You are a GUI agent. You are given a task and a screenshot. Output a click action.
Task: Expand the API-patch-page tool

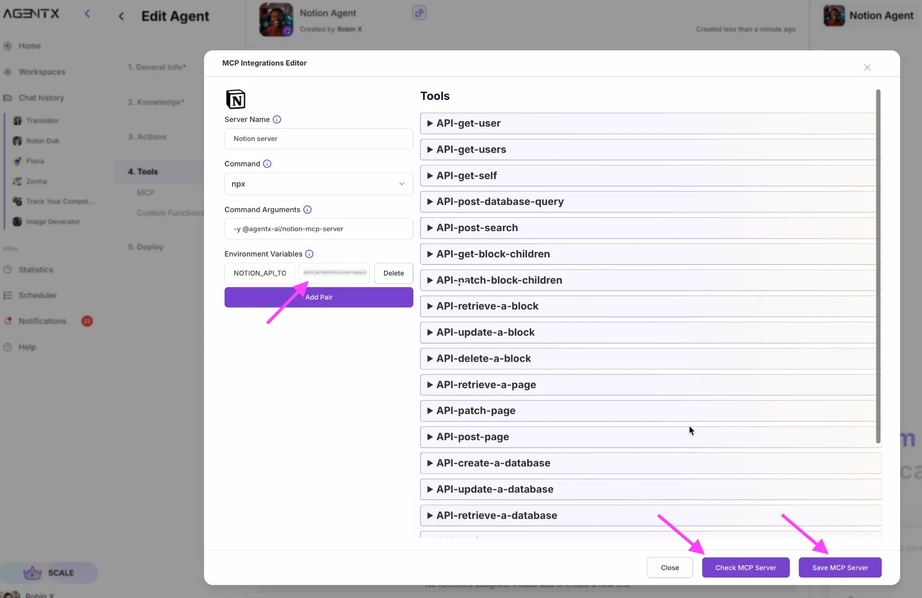tap(651, 411)
